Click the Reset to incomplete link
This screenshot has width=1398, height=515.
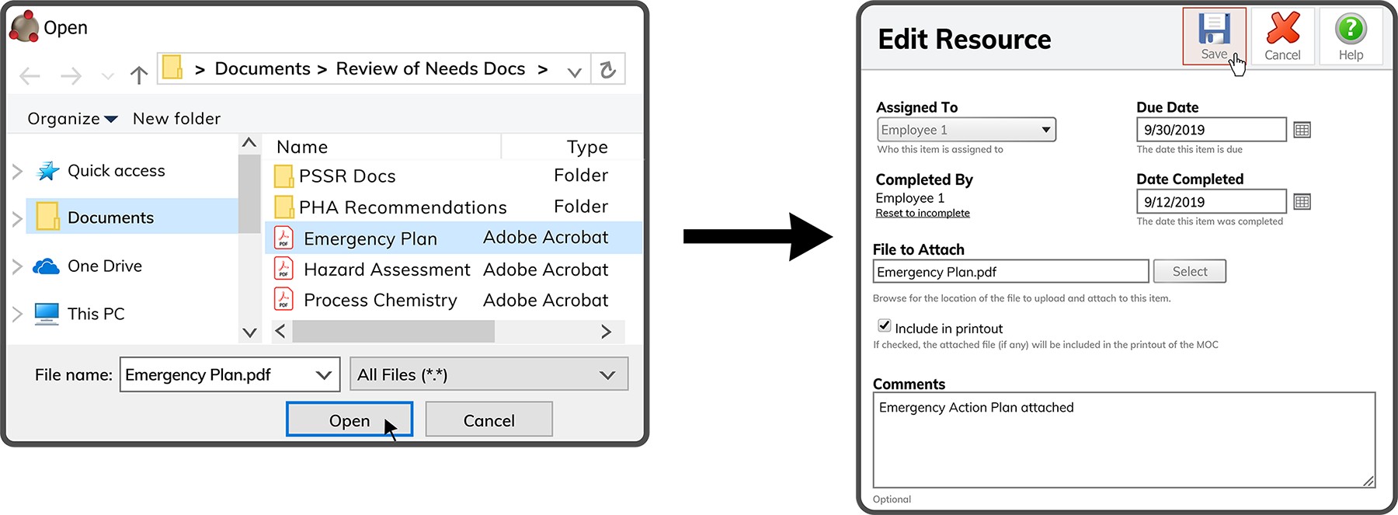point(923,214)
